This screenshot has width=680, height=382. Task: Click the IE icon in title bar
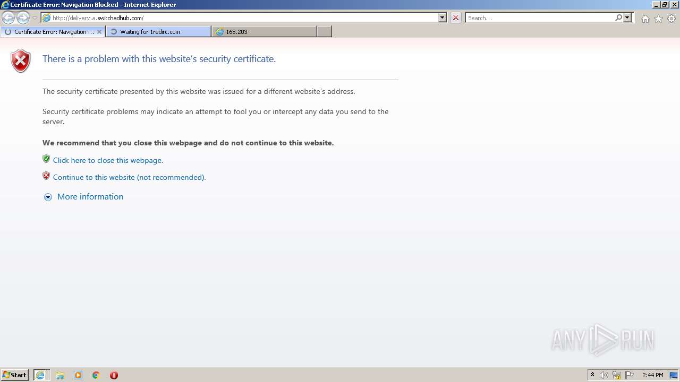(x=5, y=5)
